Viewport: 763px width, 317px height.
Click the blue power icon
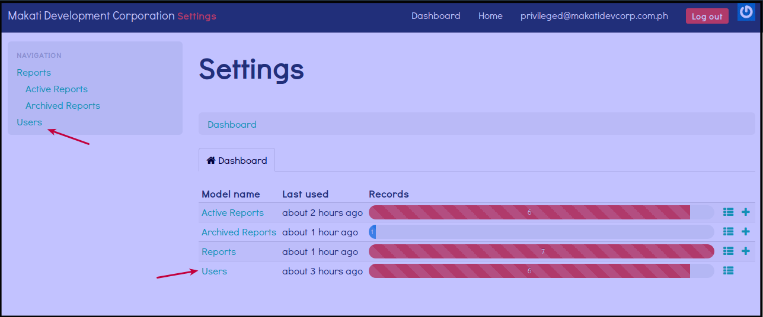click(x=746, y=12)
